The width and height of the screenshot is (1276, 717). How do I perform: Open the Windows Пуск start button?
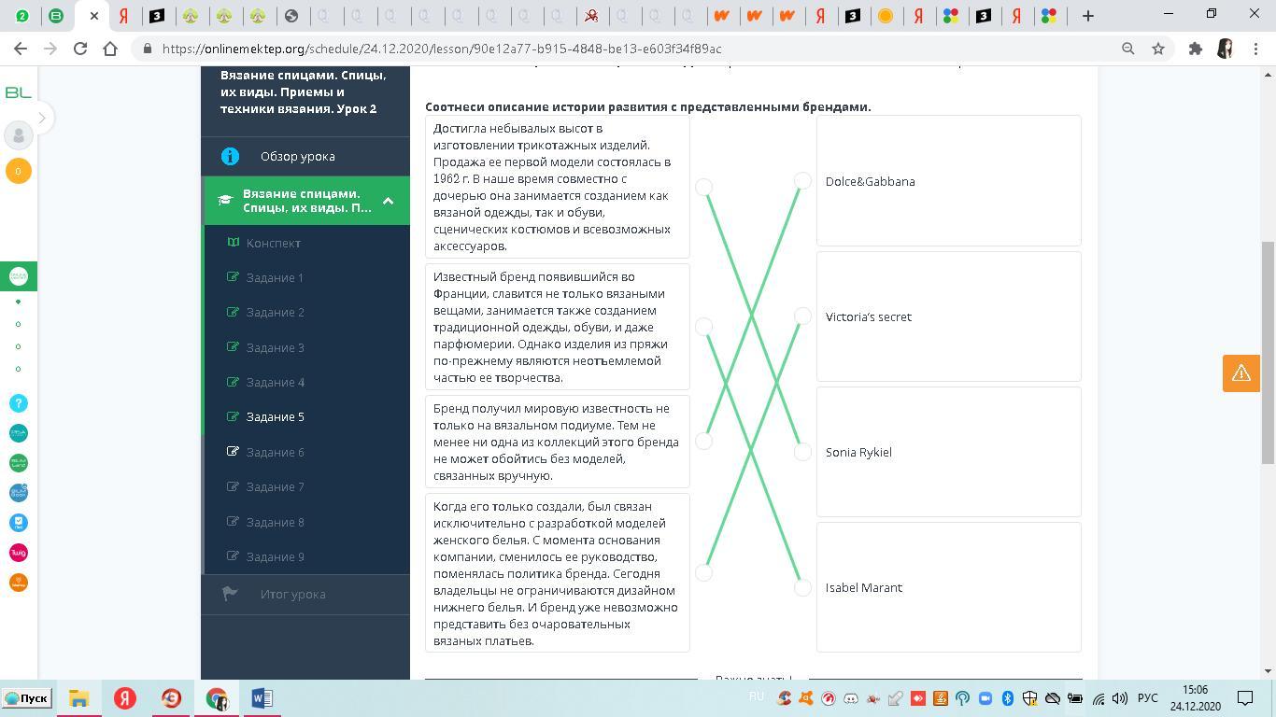coord(26,698)
